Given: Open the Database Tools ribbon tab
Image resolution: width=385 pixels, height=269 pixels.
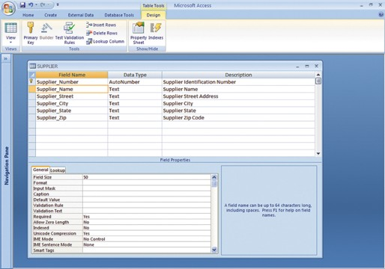Looking at the screenshot, I should pos(119,15).
